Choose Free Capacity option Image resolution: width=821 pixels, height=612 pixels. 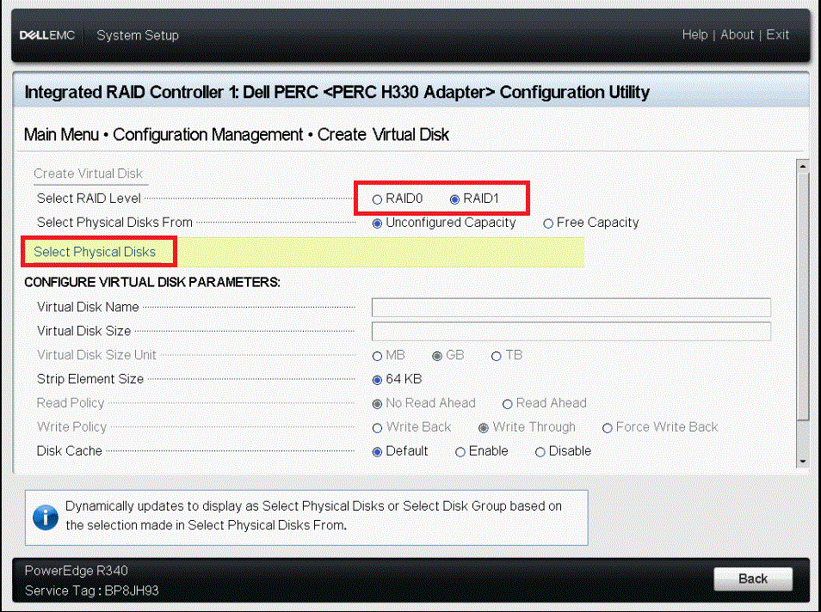[x=548, y=223]
